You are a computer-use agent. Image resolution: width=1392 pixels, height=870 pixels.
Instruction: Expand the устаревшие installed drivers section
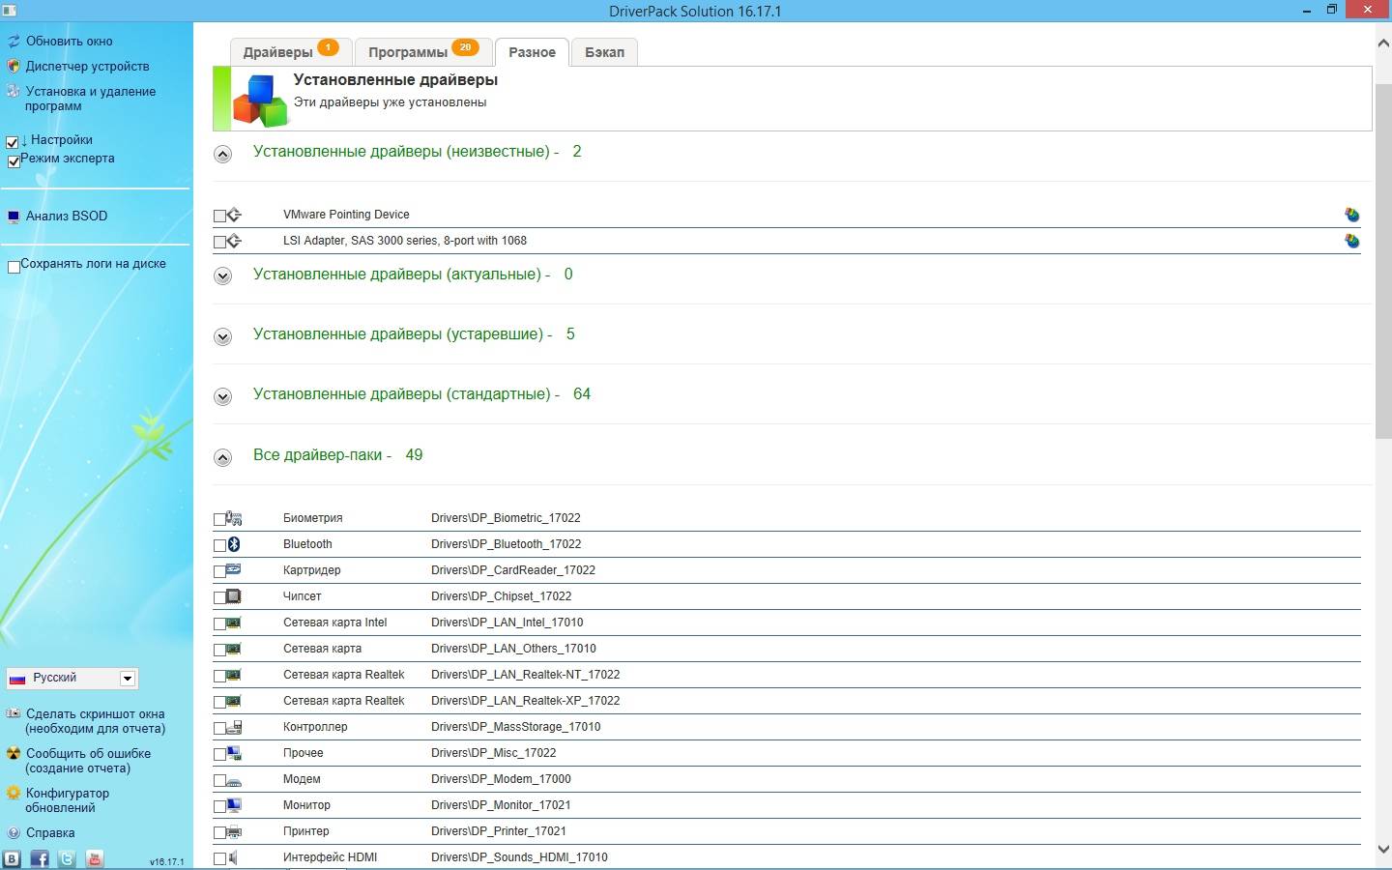222,336
